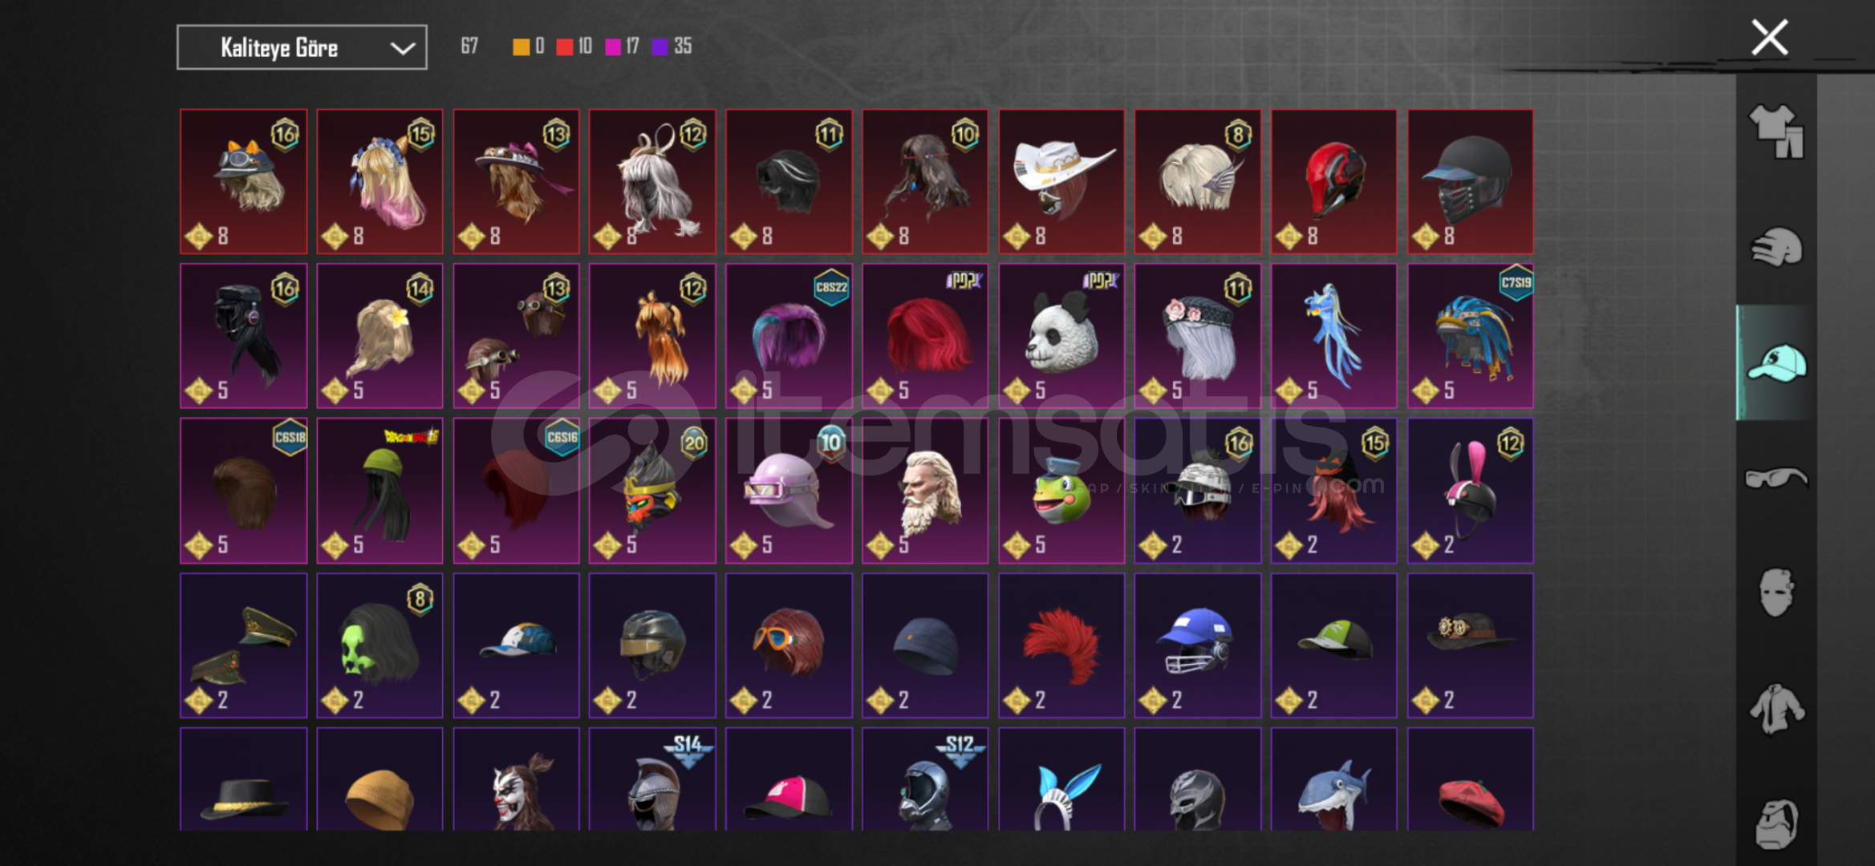Close the inventory with the X
Screen dimensions: 1875x866
coord(1769,38)
